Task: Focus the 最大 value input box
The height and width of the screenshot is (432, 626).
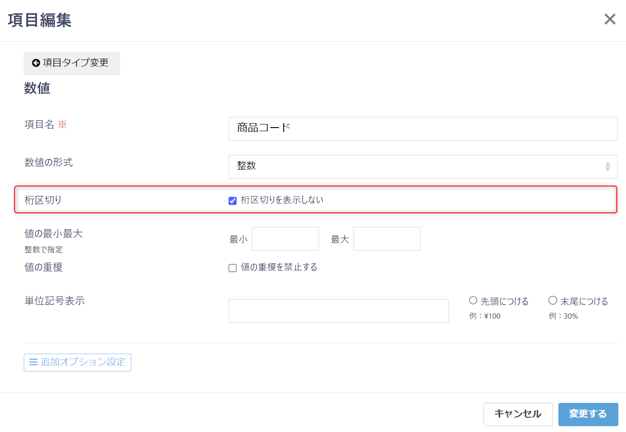Action: 387,239
